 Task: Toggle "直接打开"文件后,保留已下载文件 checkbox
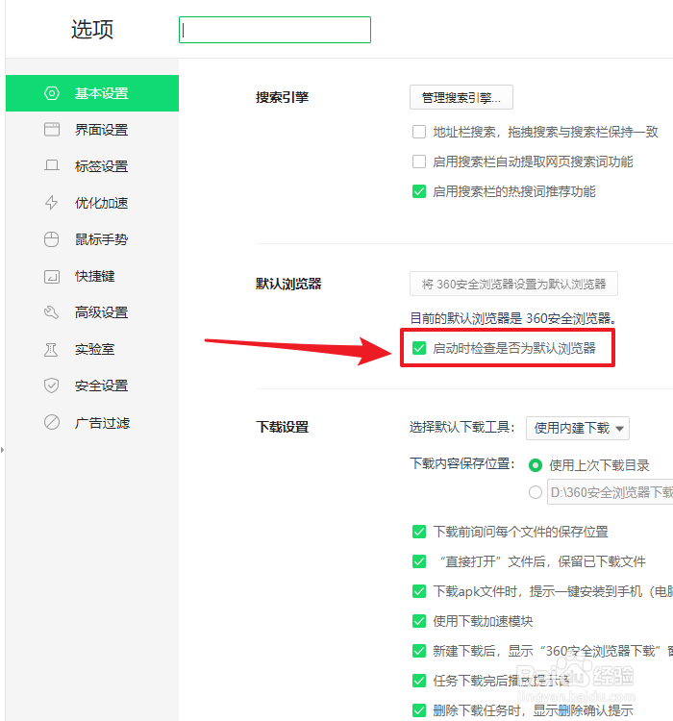pos(419,561)
